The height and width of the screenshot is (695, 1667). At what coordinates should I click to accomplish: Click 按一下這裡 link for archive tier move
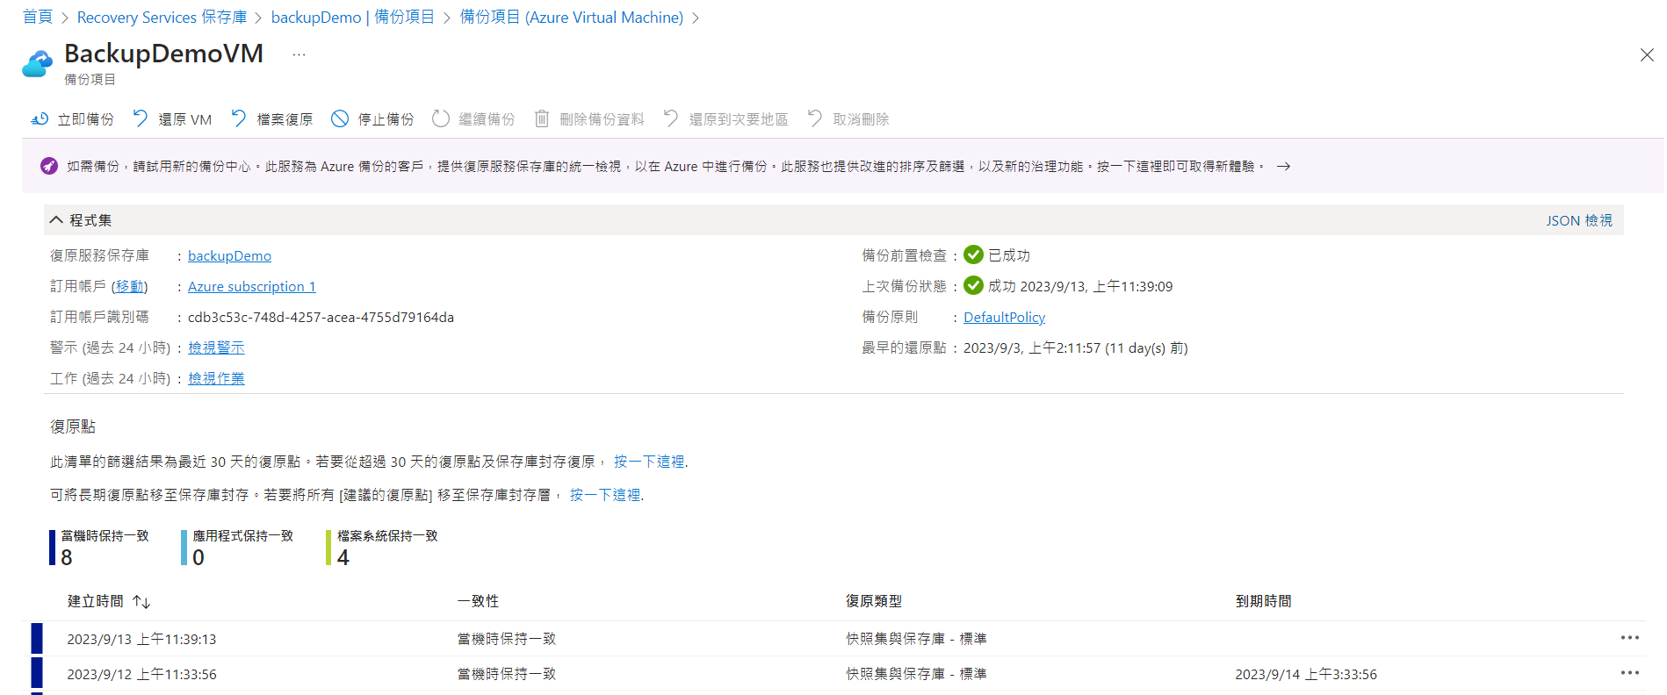(605, 495)
